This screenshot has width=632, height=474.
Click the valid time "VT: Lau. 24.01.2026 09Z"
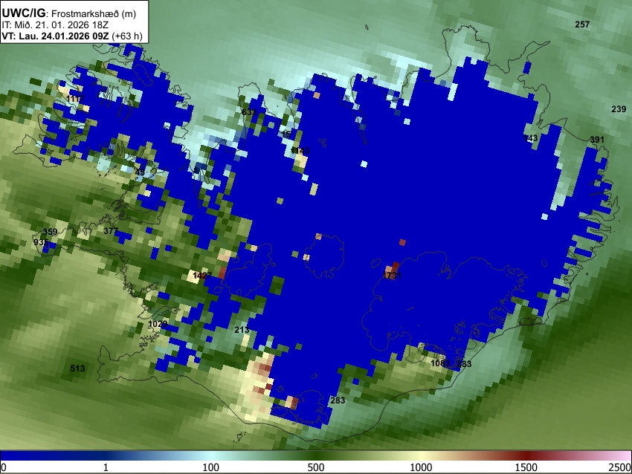pos(55,36)
